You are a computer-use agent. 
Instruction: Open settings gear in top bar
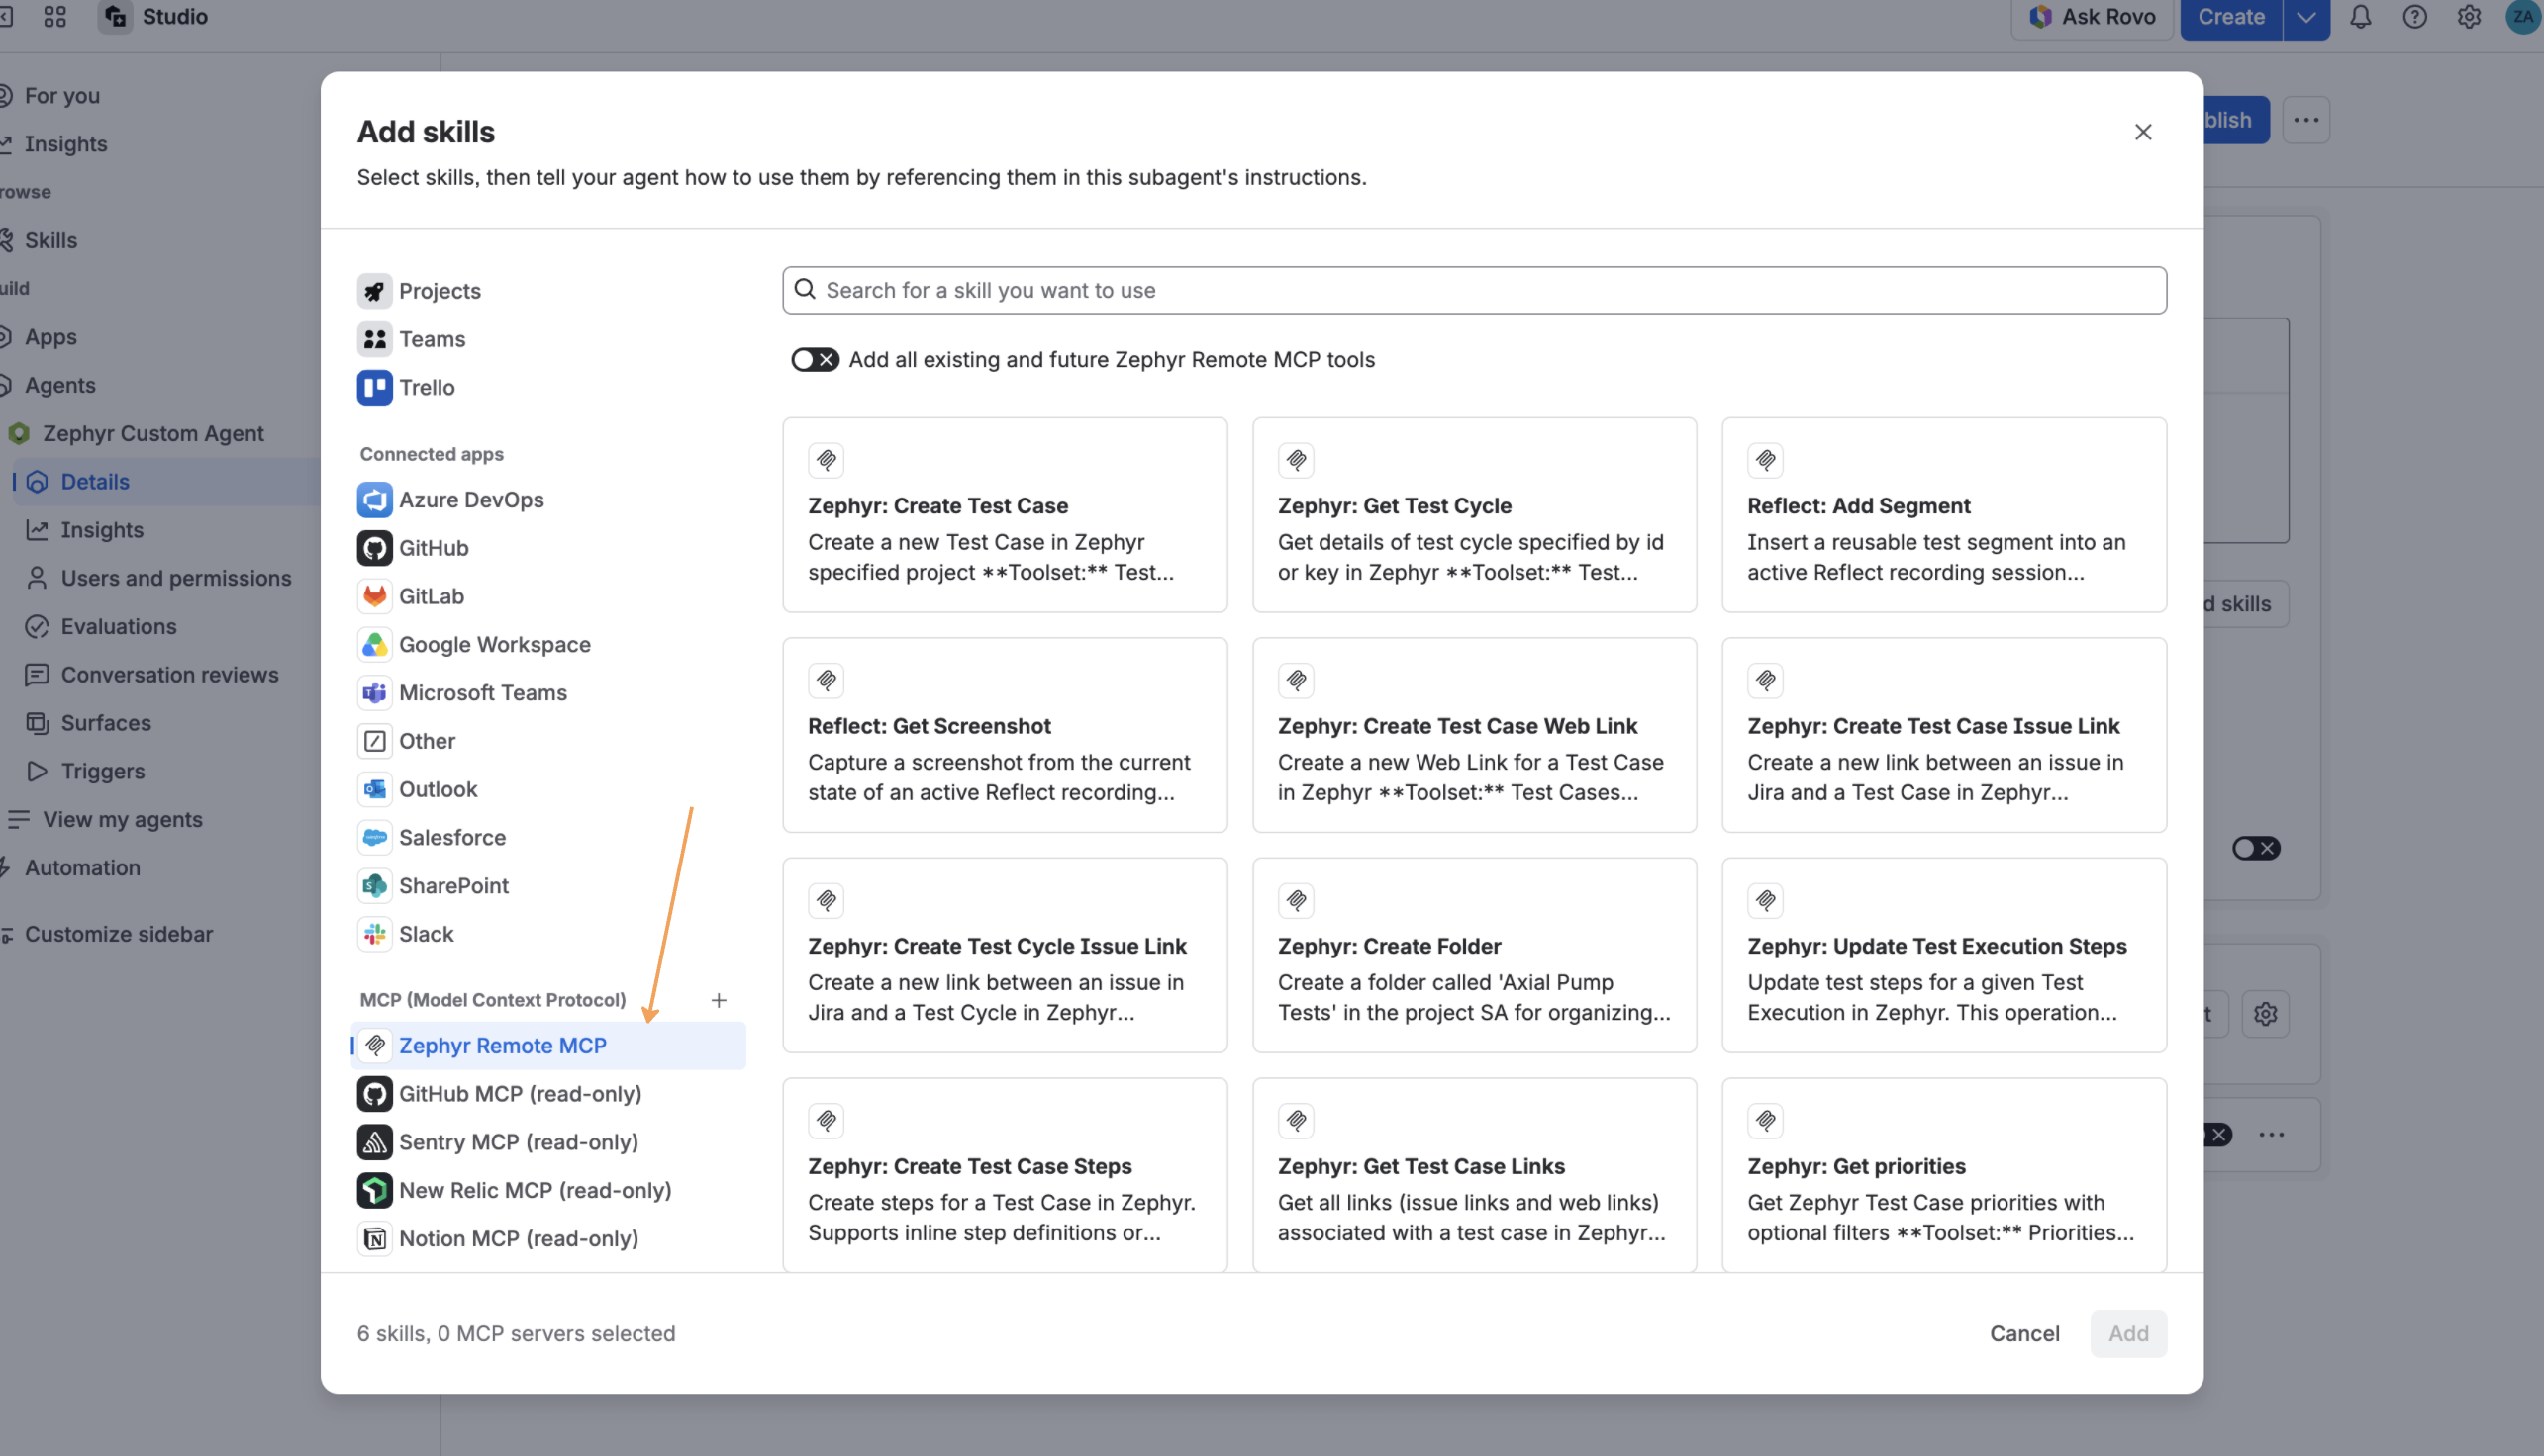[2468, 17]
